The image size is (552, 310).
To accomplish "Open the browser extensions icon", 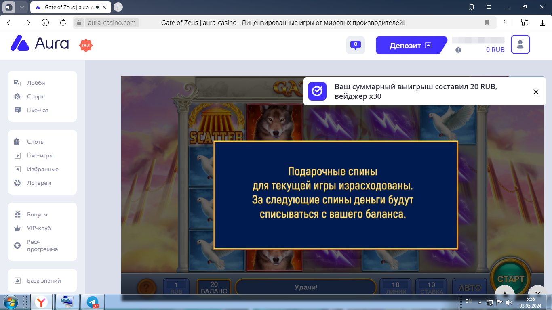I will click(525, 23).
